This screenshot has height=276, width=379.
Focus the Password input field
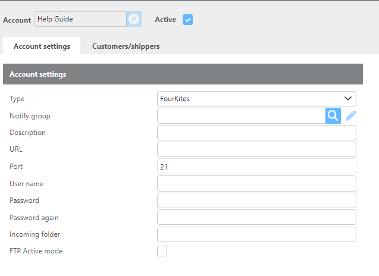256,200
